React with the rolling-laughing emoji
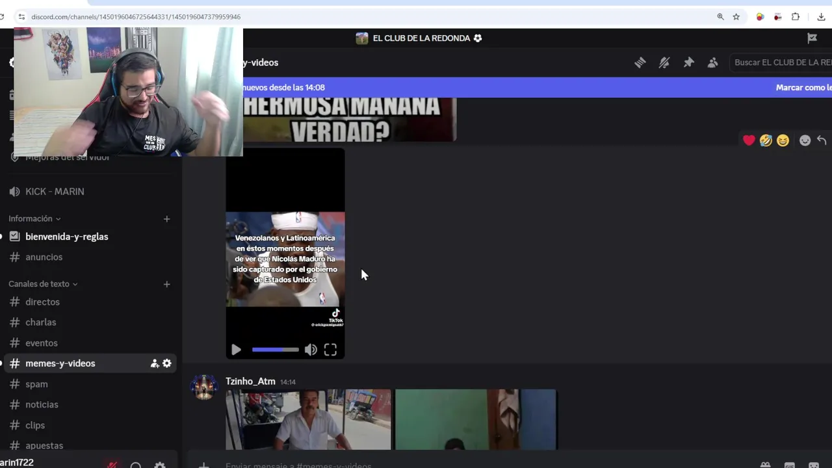This screenshot has height=468, width=832. (766, 140)
